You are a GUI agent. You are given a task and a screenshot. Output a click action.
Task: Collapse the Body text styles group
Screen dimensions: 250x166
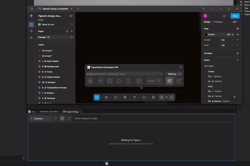[205, 86]
